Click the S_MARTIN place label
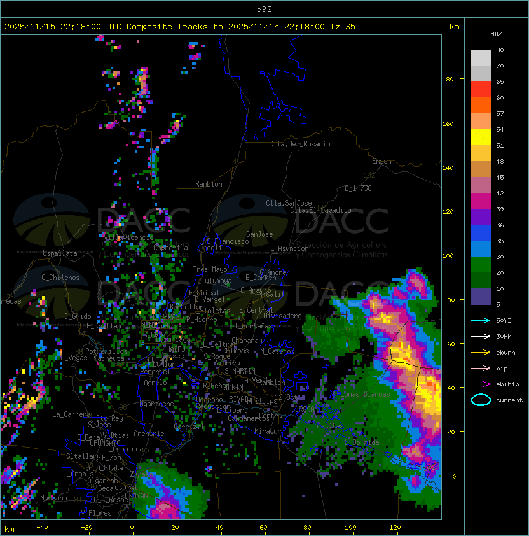The width and height of the screenshot is (529, 536). click(x=240, y=371)
